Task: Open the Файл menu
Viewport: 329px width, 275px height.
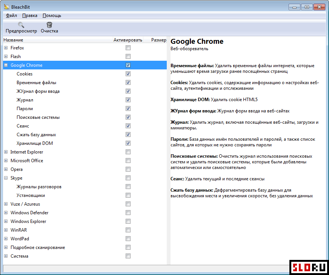Action: coord(11,15)
